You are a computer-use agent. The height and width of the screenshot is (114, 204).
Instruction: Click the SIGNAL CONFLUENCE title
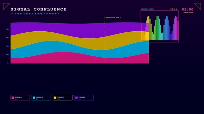pyautogui.click(x=39, y=9)
